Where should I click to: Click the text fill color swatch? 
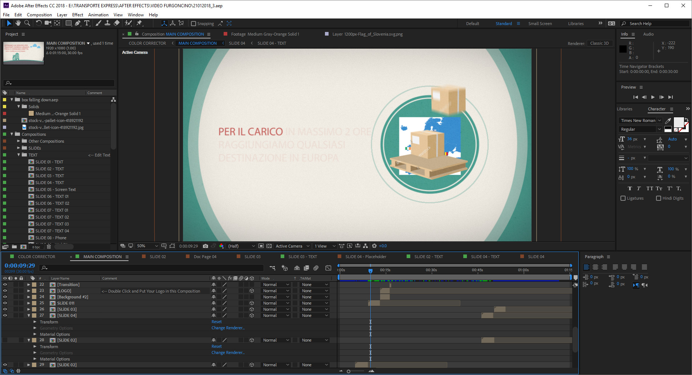[x=679, y=122]
